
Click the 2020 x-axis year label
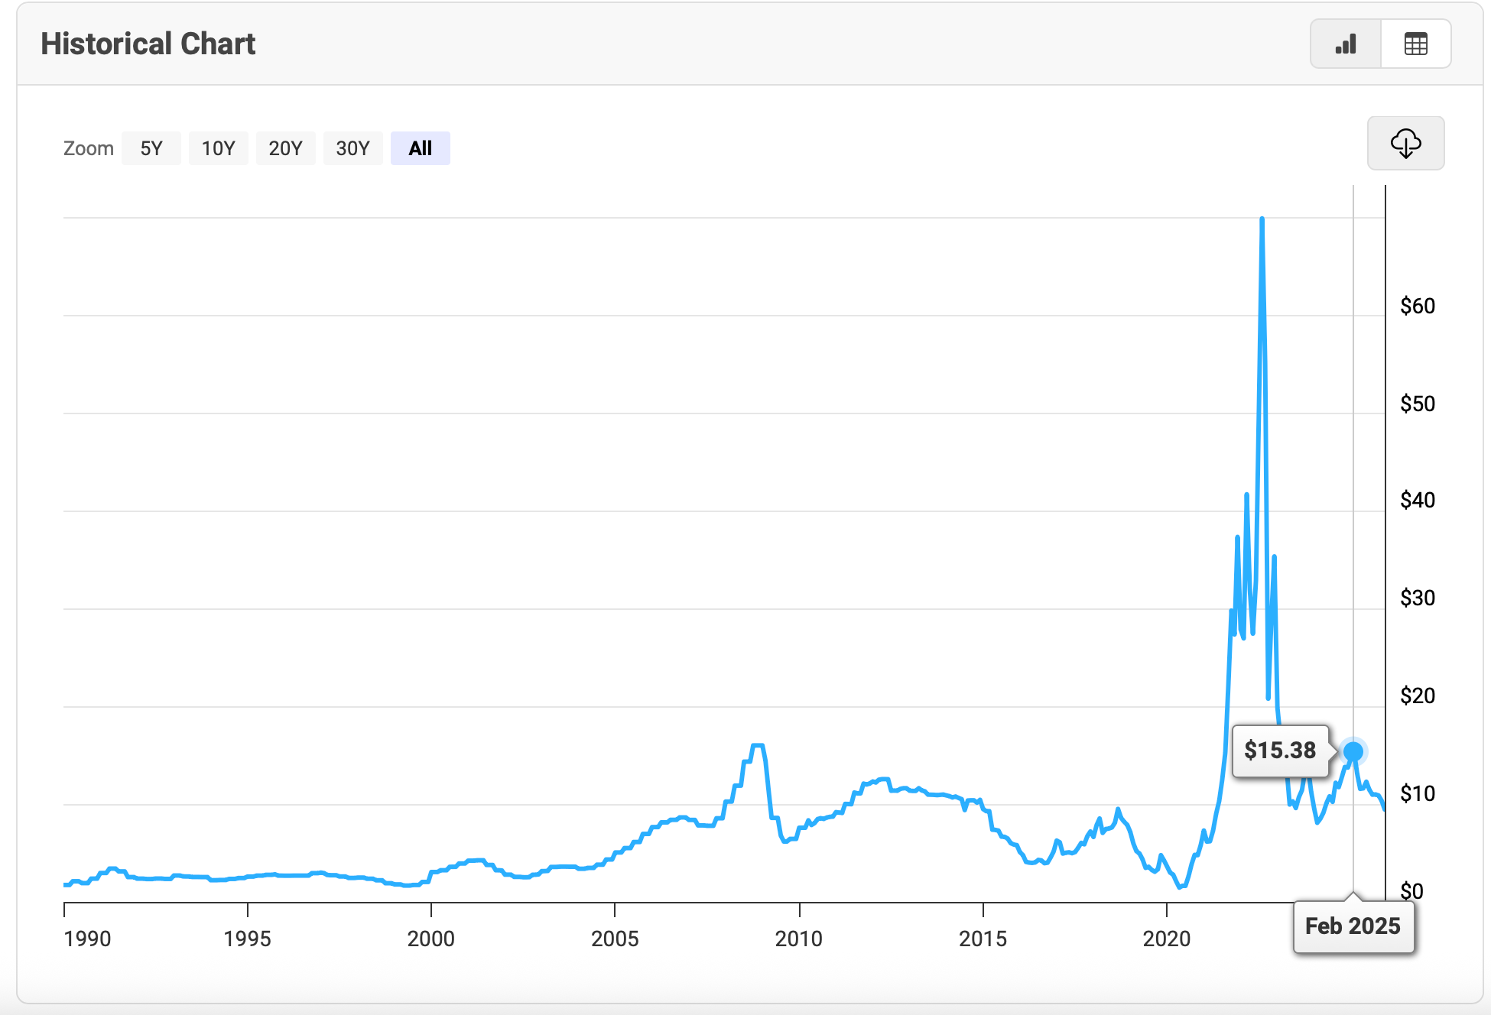1166,939
